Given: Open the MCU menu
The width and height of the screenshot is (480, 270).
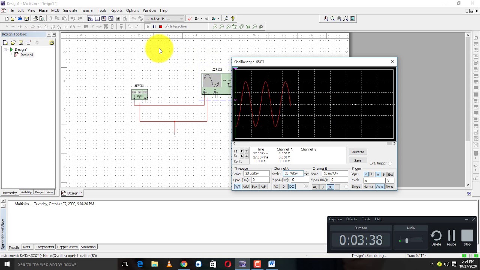Looking at the screenshot, I should coord(55,10).
